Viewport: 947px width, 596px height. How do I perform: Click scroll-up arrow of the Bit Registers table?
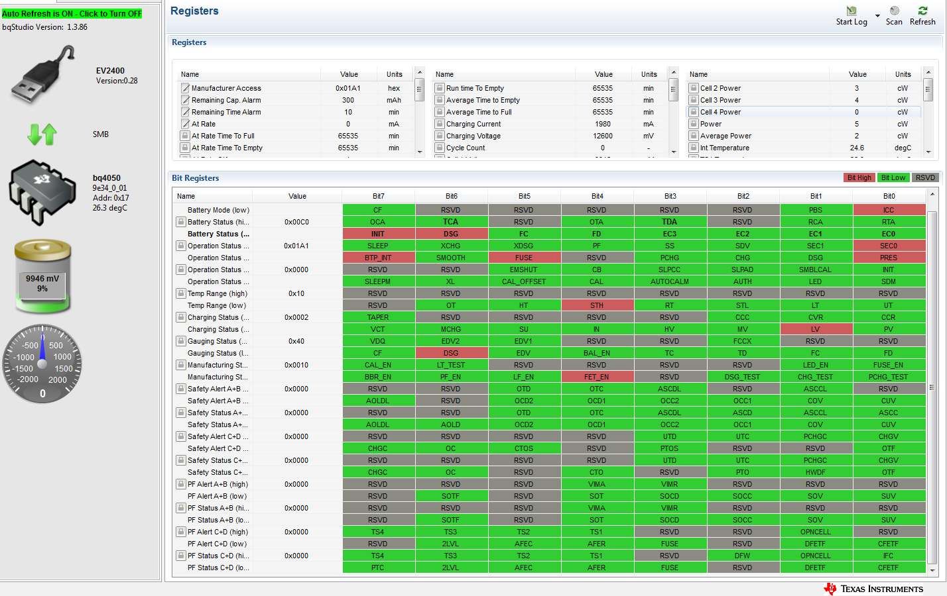point(932,195)
